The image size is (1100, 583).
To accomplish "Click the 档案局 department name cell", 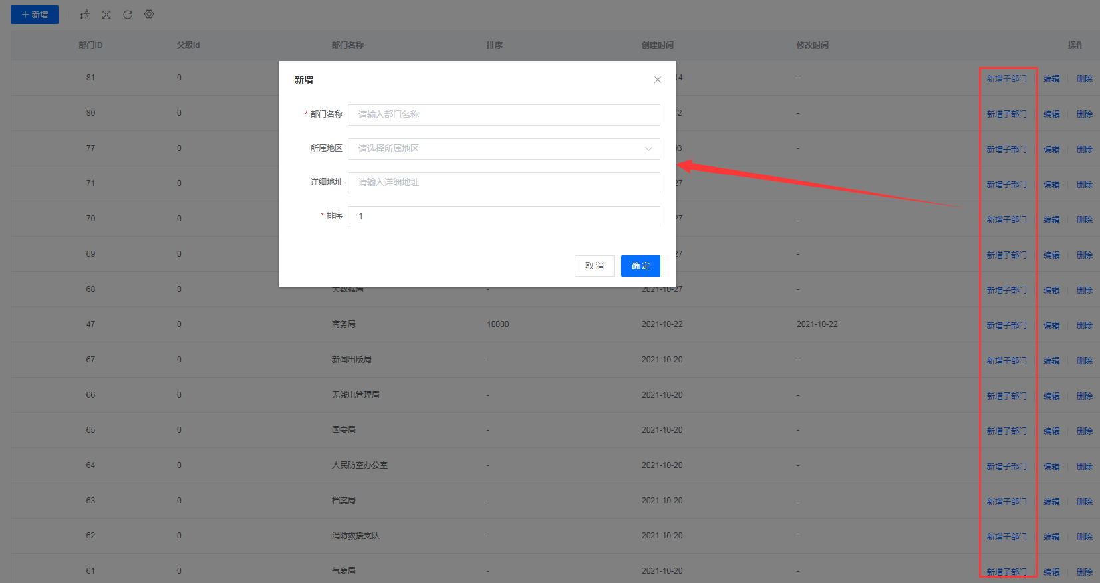I will pos(344,501).
